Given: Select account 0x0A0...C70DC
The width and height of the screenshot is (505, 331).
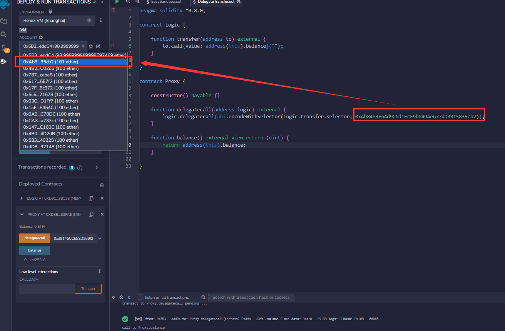Looking at the screenshot, I should tap(74, 114).
